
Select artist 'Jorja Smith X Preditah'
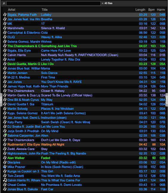(23, 131)
